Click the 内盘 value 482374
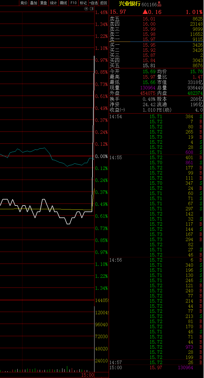Image resolution: width=204 pixels, height=378 pixels. tap(195, 93)
